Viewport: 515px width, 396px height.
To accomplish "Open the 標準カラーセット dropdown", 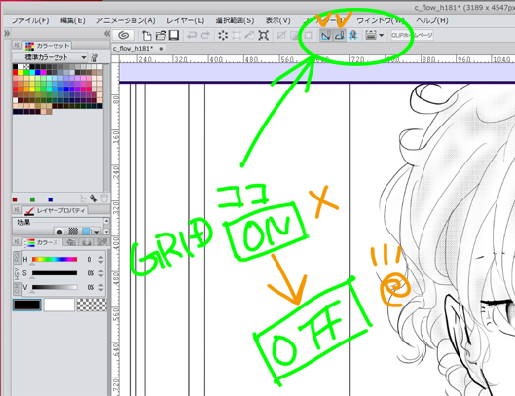I will [x=50, y=57].
